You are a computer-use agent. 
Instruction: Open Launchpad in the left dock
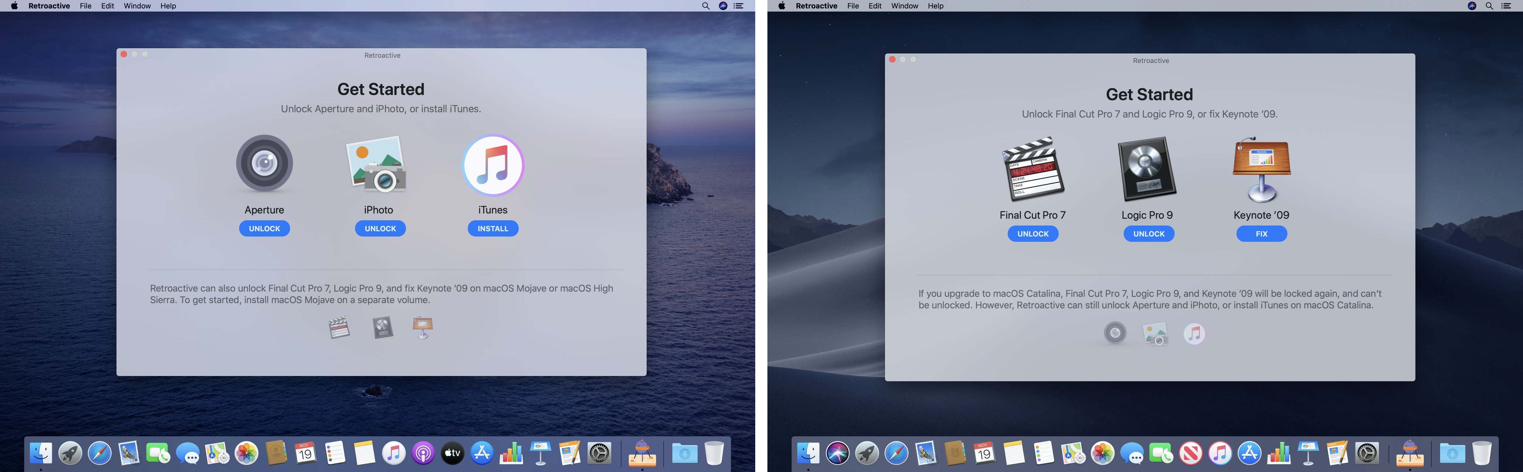(70, 454)
